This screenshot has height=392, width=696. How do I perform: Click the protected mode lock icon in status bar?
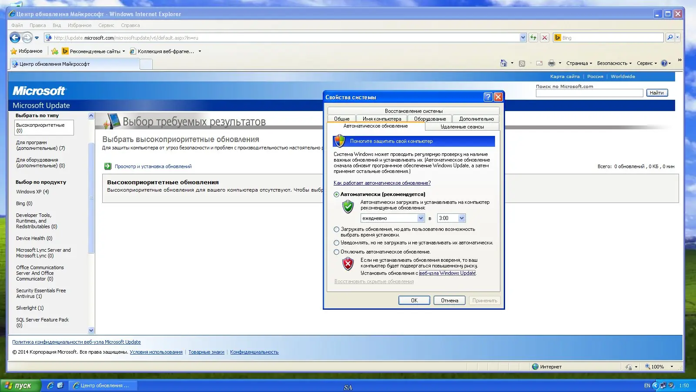point(628,367)
